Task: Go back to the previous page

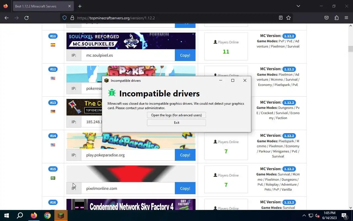Action: pos(7,18)
